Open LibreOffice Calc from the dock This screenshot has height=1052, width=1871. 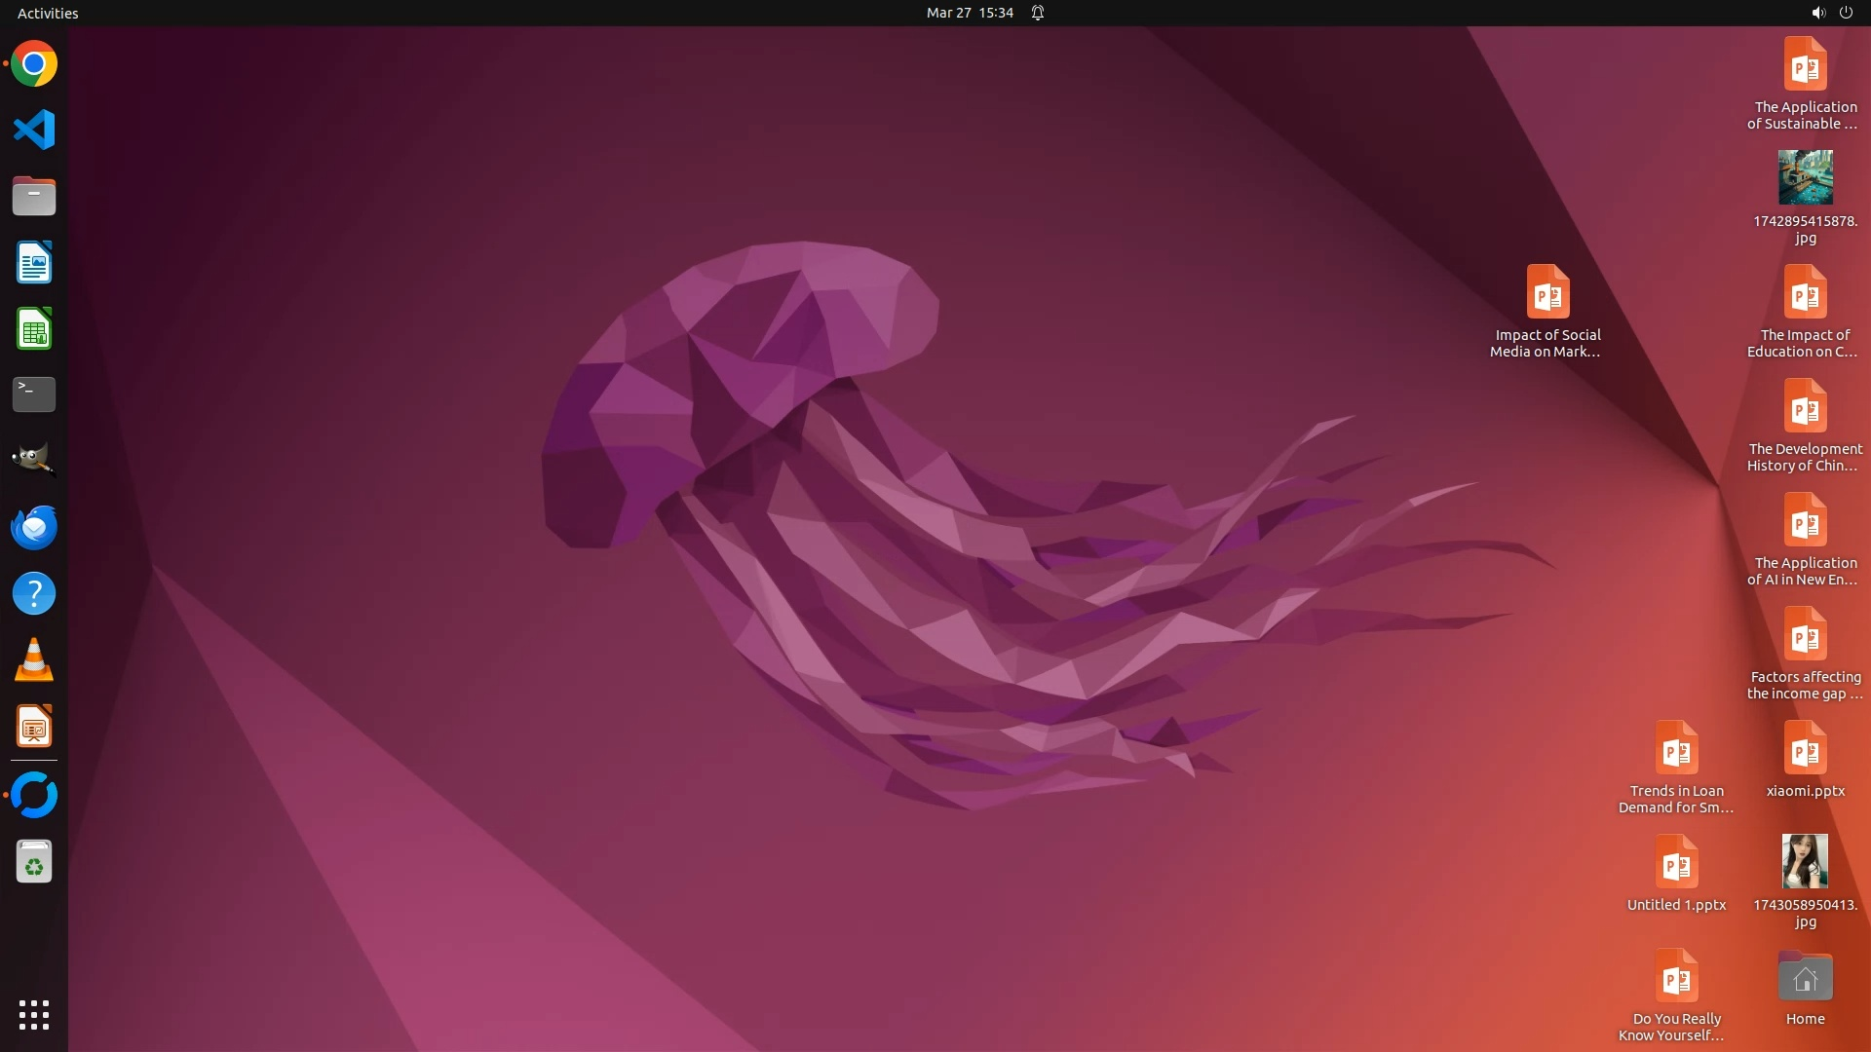(34, 329)
